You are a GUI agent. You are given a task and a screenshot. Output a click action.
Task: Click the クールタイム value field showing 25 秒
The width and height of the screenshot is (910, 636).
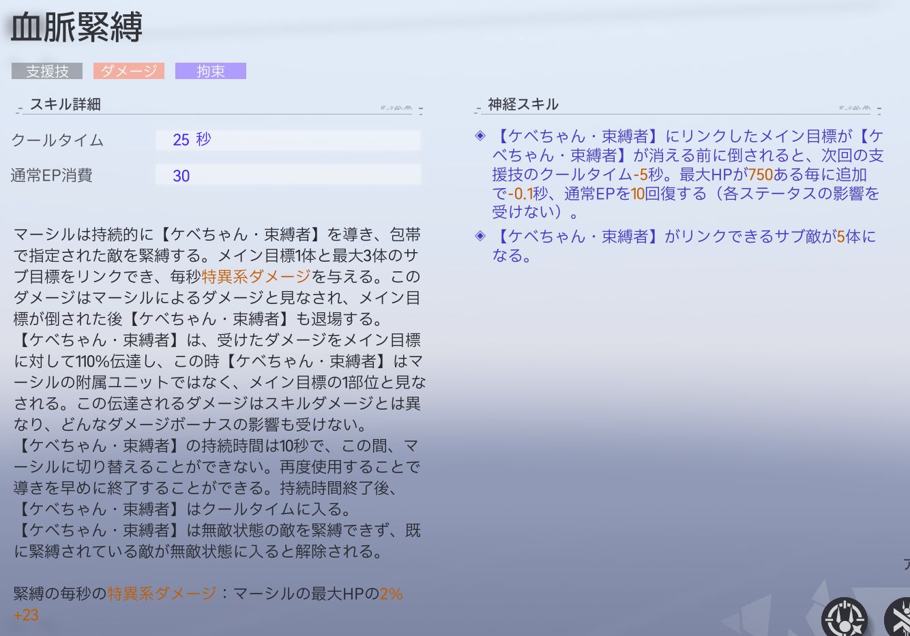[288, 140]
